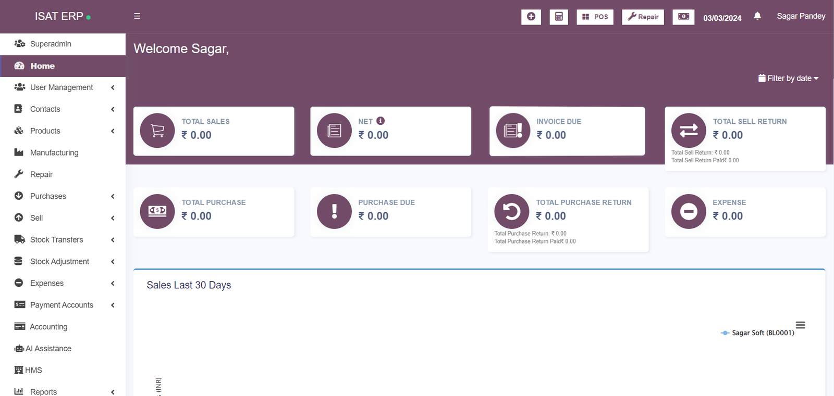834x396 pixels.
Task: Click the Total Sales cart icon
Action: coord(157,131)
